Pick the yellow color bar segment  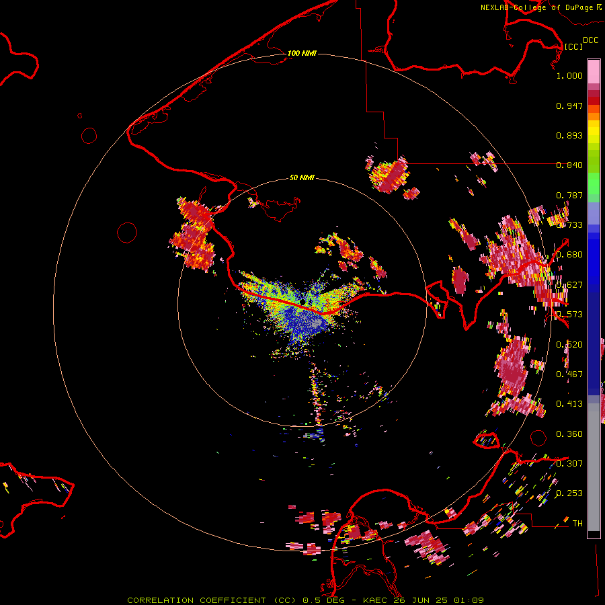(594, 132)
